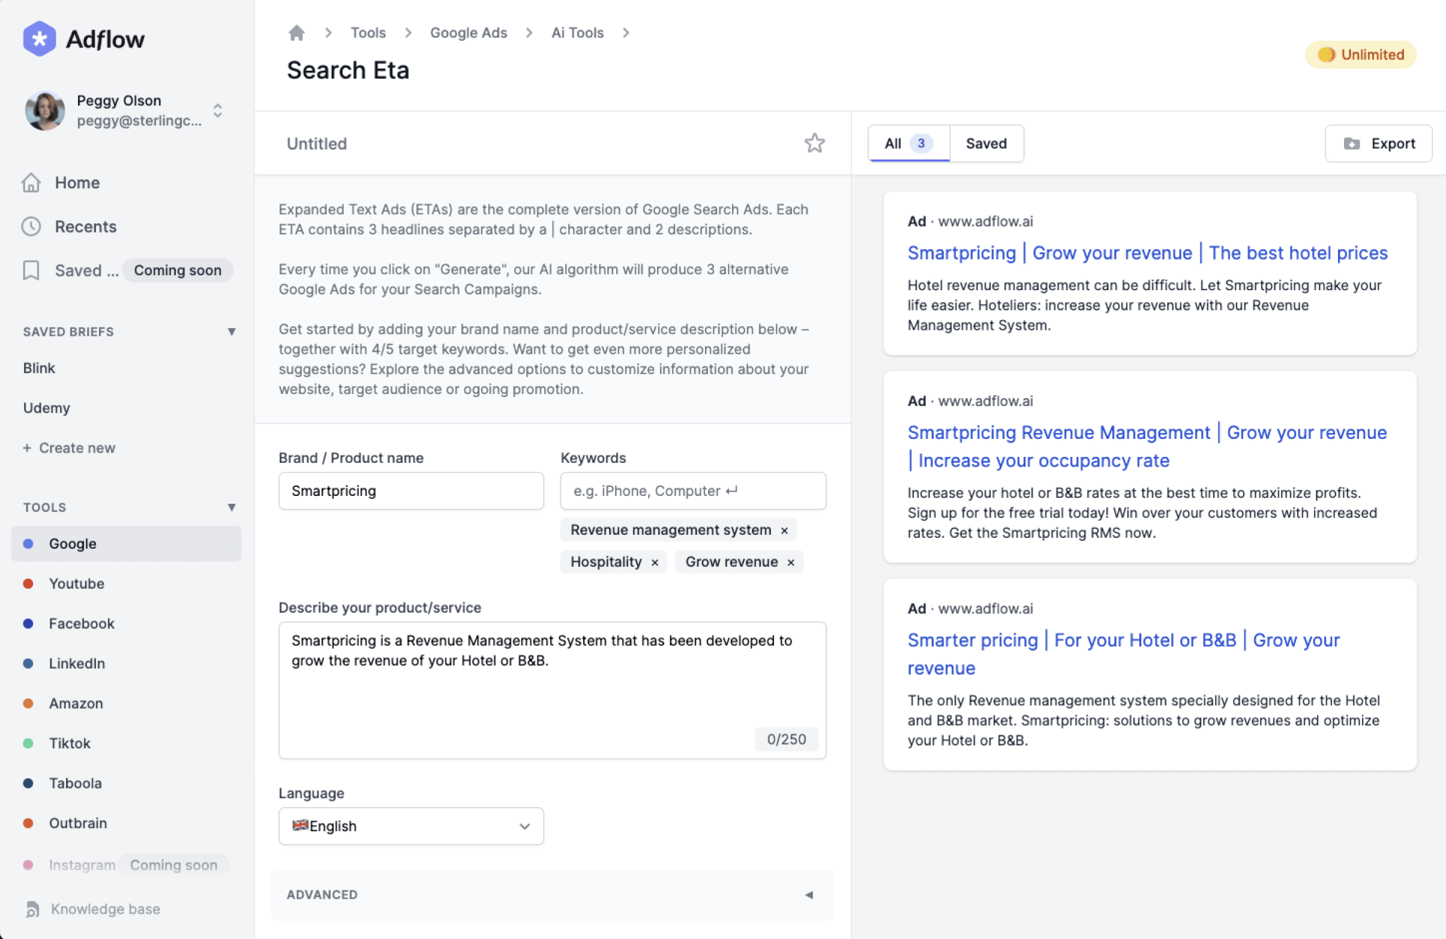Open the Blink saved brief
The width and height of the screenshot is (1446, 939).
(x=39, y=368)
